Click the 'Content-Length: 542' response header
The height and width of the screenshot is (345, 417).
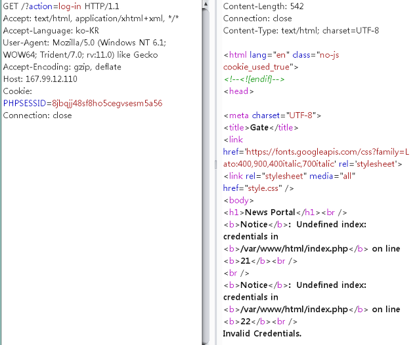(263, 6)
